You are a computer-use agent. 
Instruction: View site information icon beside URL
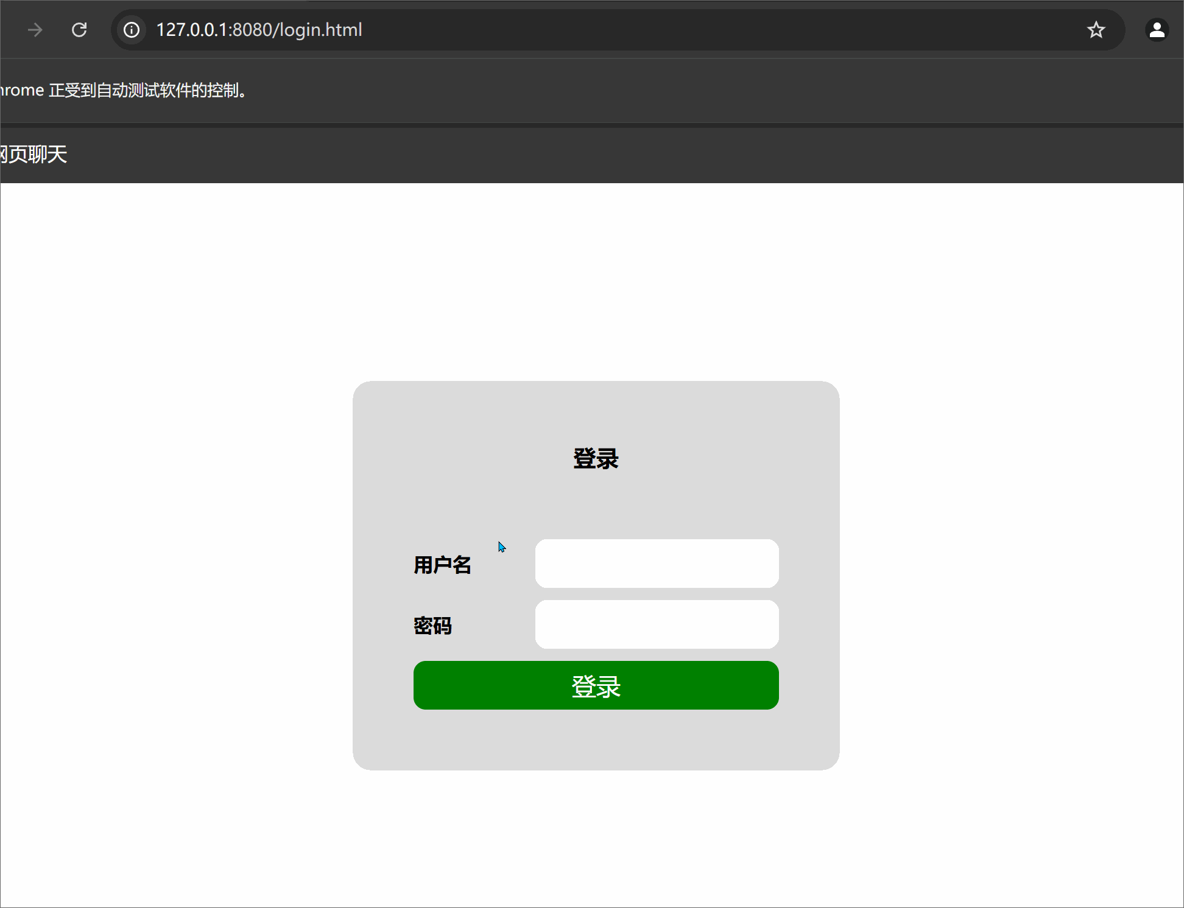click(x=132, y=30)
